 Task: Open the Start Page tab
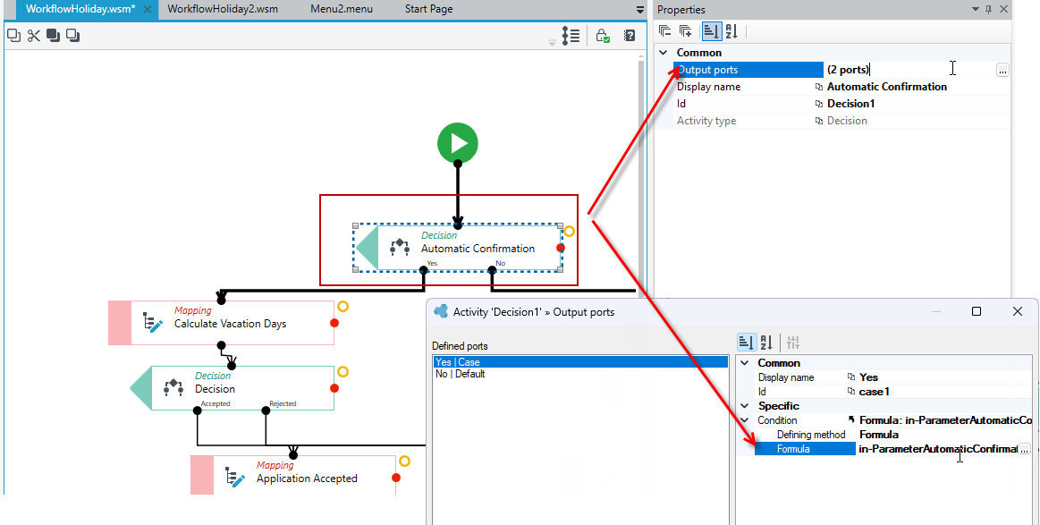429,9
